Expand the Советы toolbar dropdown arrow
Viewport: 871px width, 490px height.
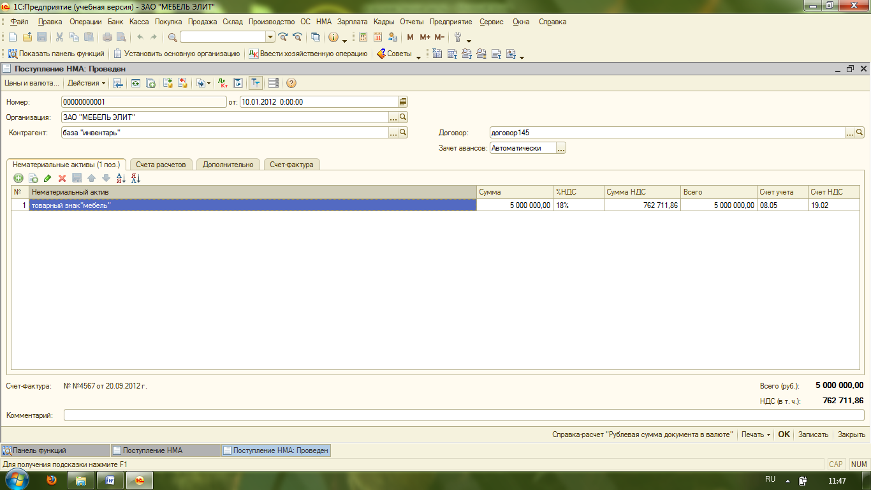click(418, 57)
